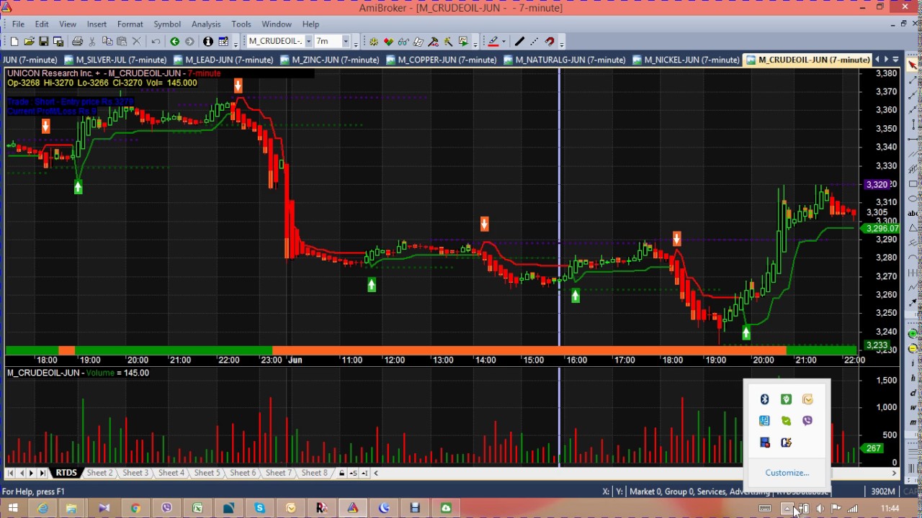Open the Symbol Information icon

(x=208, y=42)
